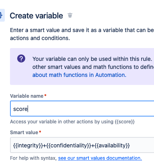Click the 'For help with syntax,' text

click(x=34, y=158)
